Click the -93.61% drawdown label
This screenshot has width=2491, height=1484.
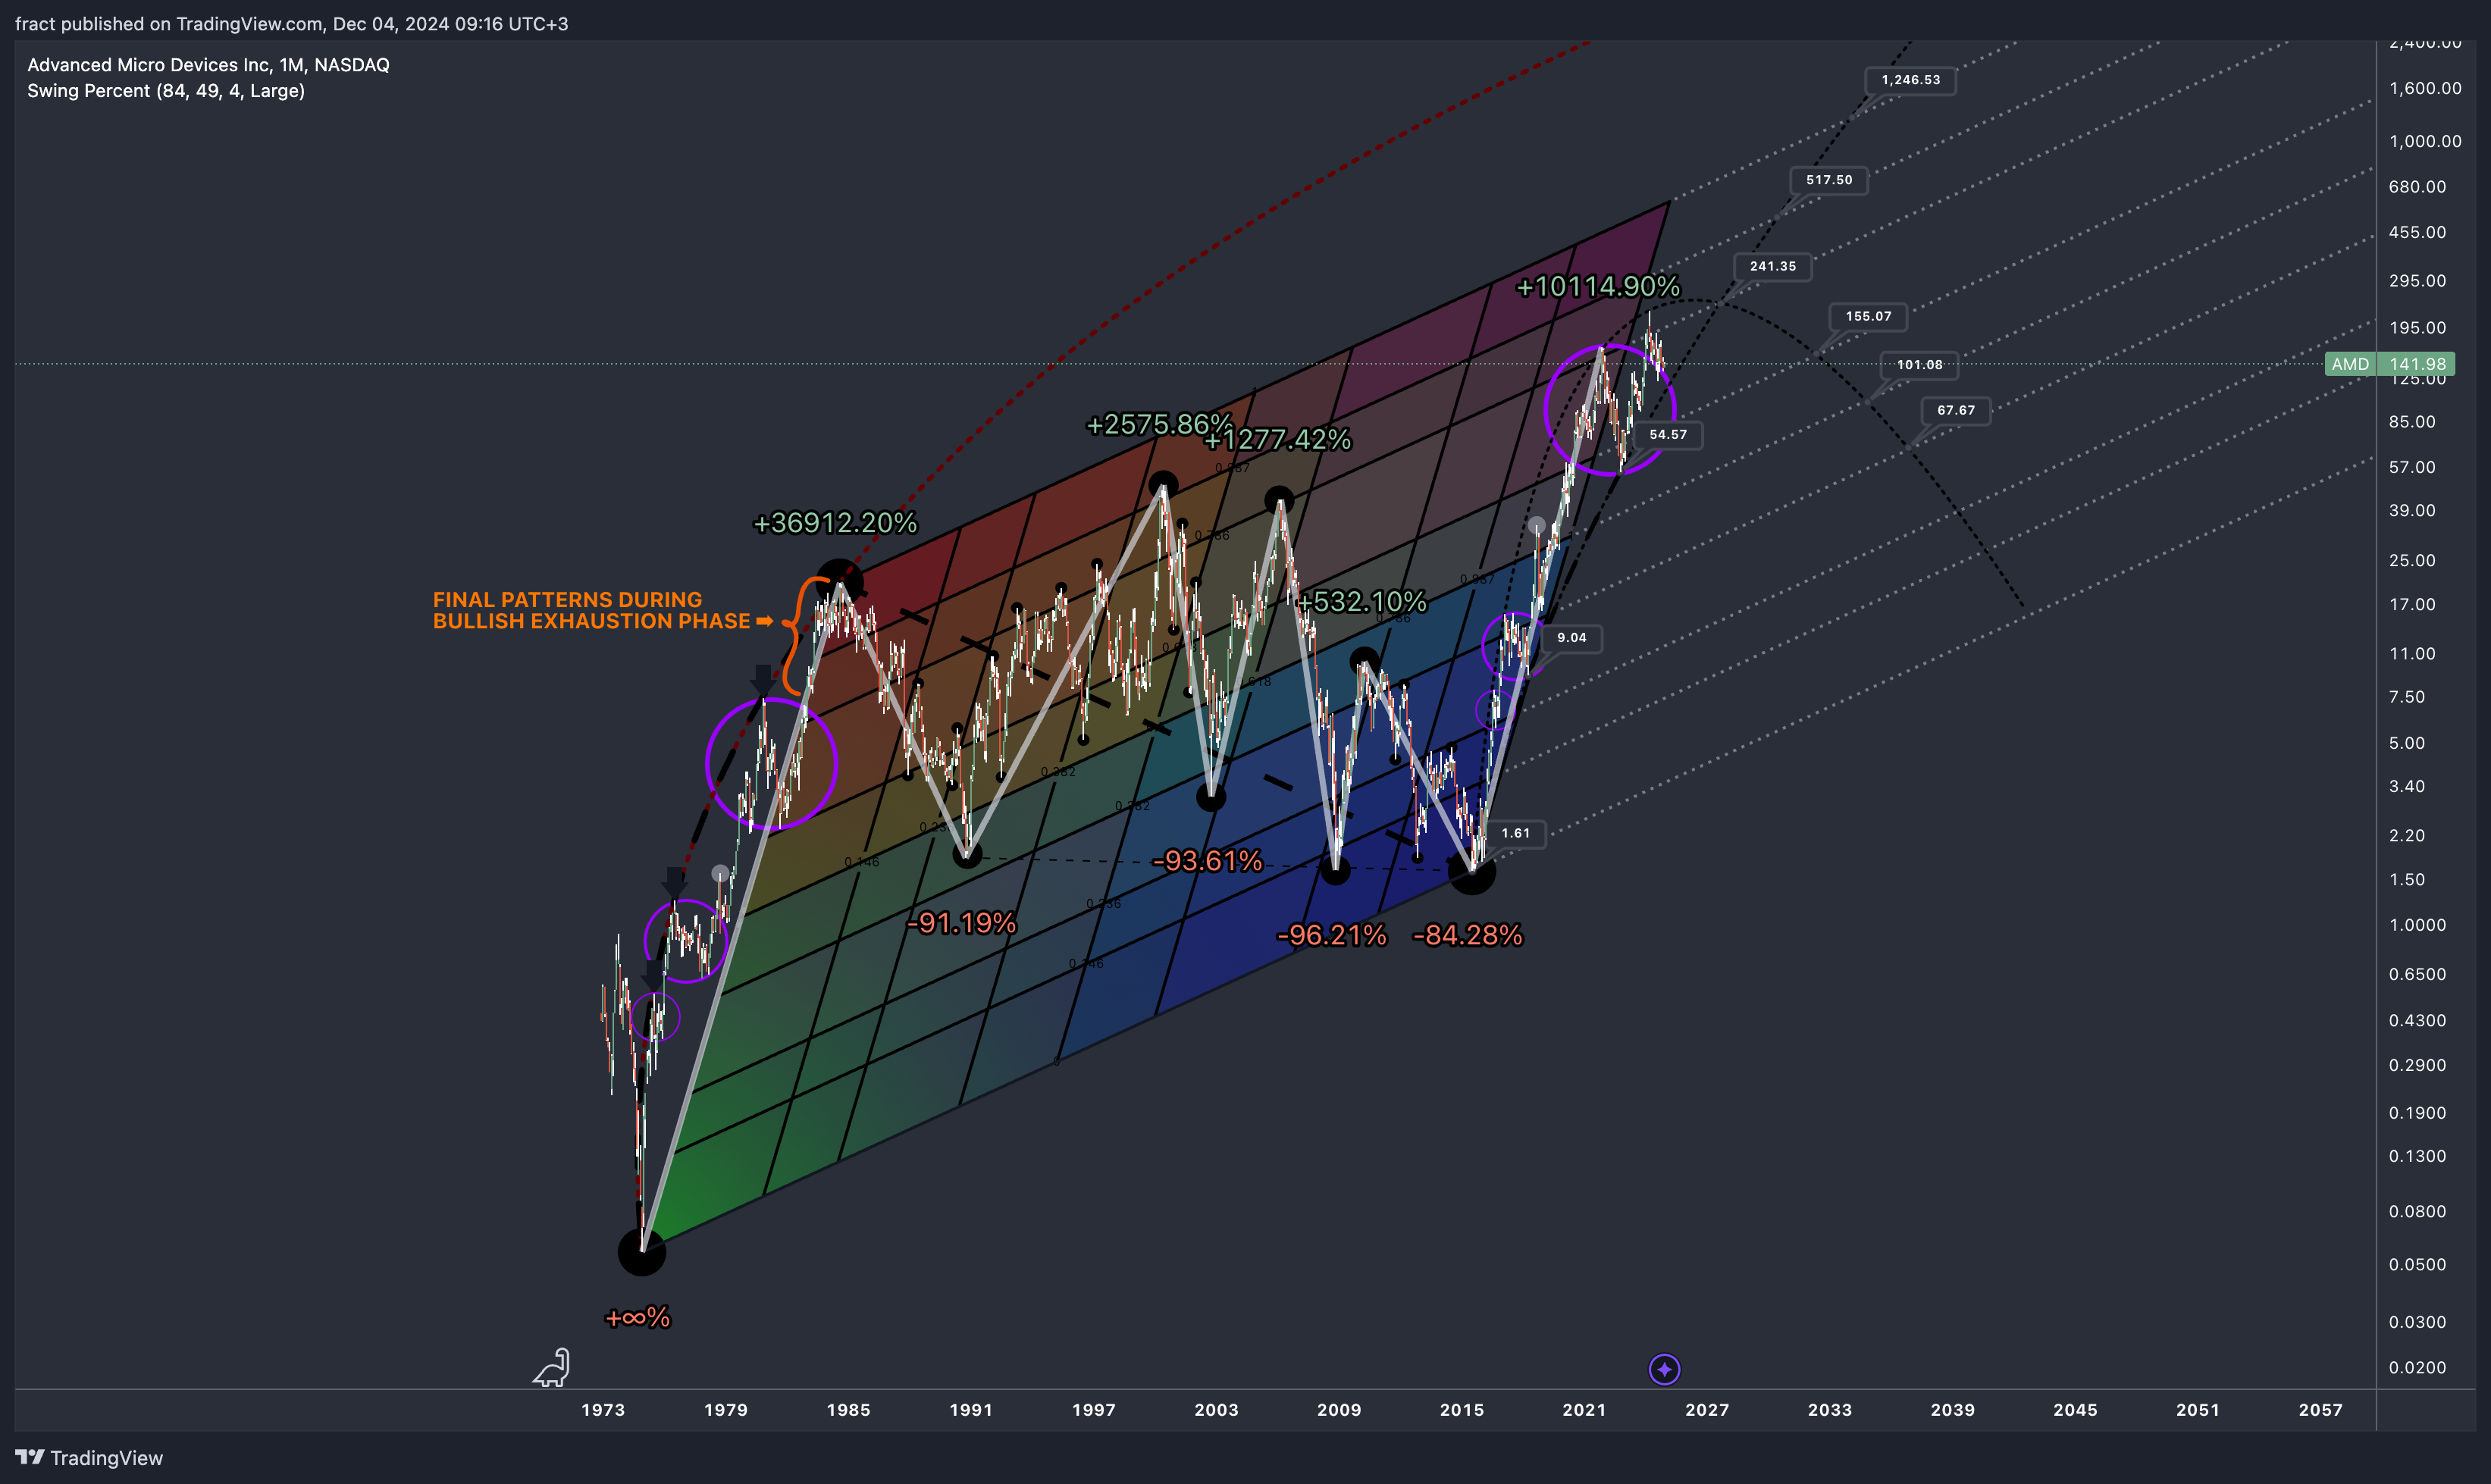point(1207,861)
